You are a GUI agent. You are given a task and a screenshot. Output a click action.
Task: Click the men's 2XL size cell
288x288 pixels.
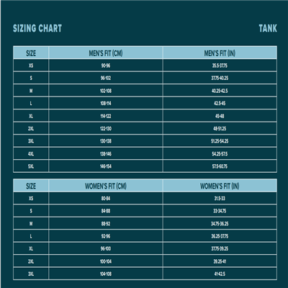click(31, 128)
